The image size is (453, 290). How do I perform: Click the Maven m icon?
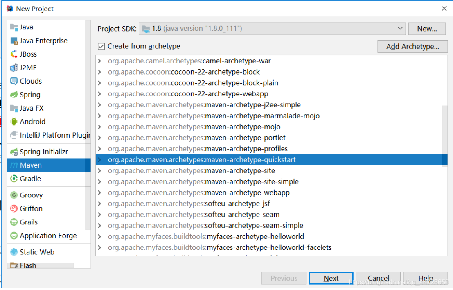coord(14,165)
